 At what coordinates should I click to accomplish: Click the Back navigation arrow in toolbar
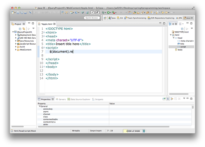[166, 12]
